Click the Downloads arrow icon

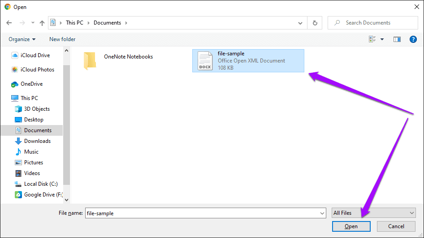[18, 141]
